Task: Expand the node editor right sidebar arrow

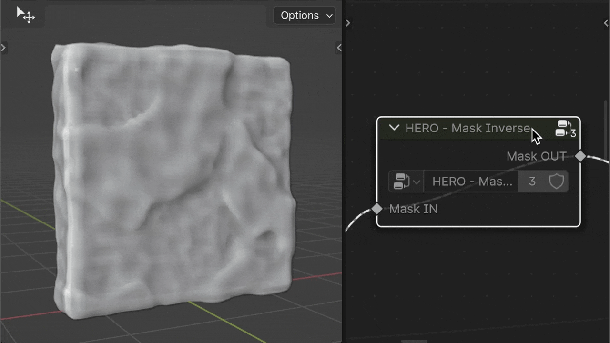Action: pyautogui.click(x=606, y=23)
